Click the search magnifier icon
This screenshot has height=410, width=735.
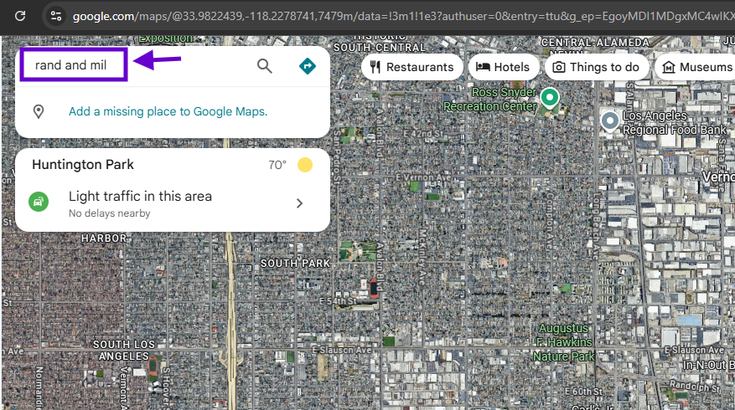click(264, 66)
